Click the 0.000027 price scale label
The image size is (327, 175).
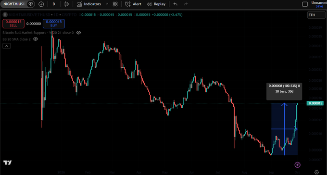pyautogui.click(x=314, y=57)
